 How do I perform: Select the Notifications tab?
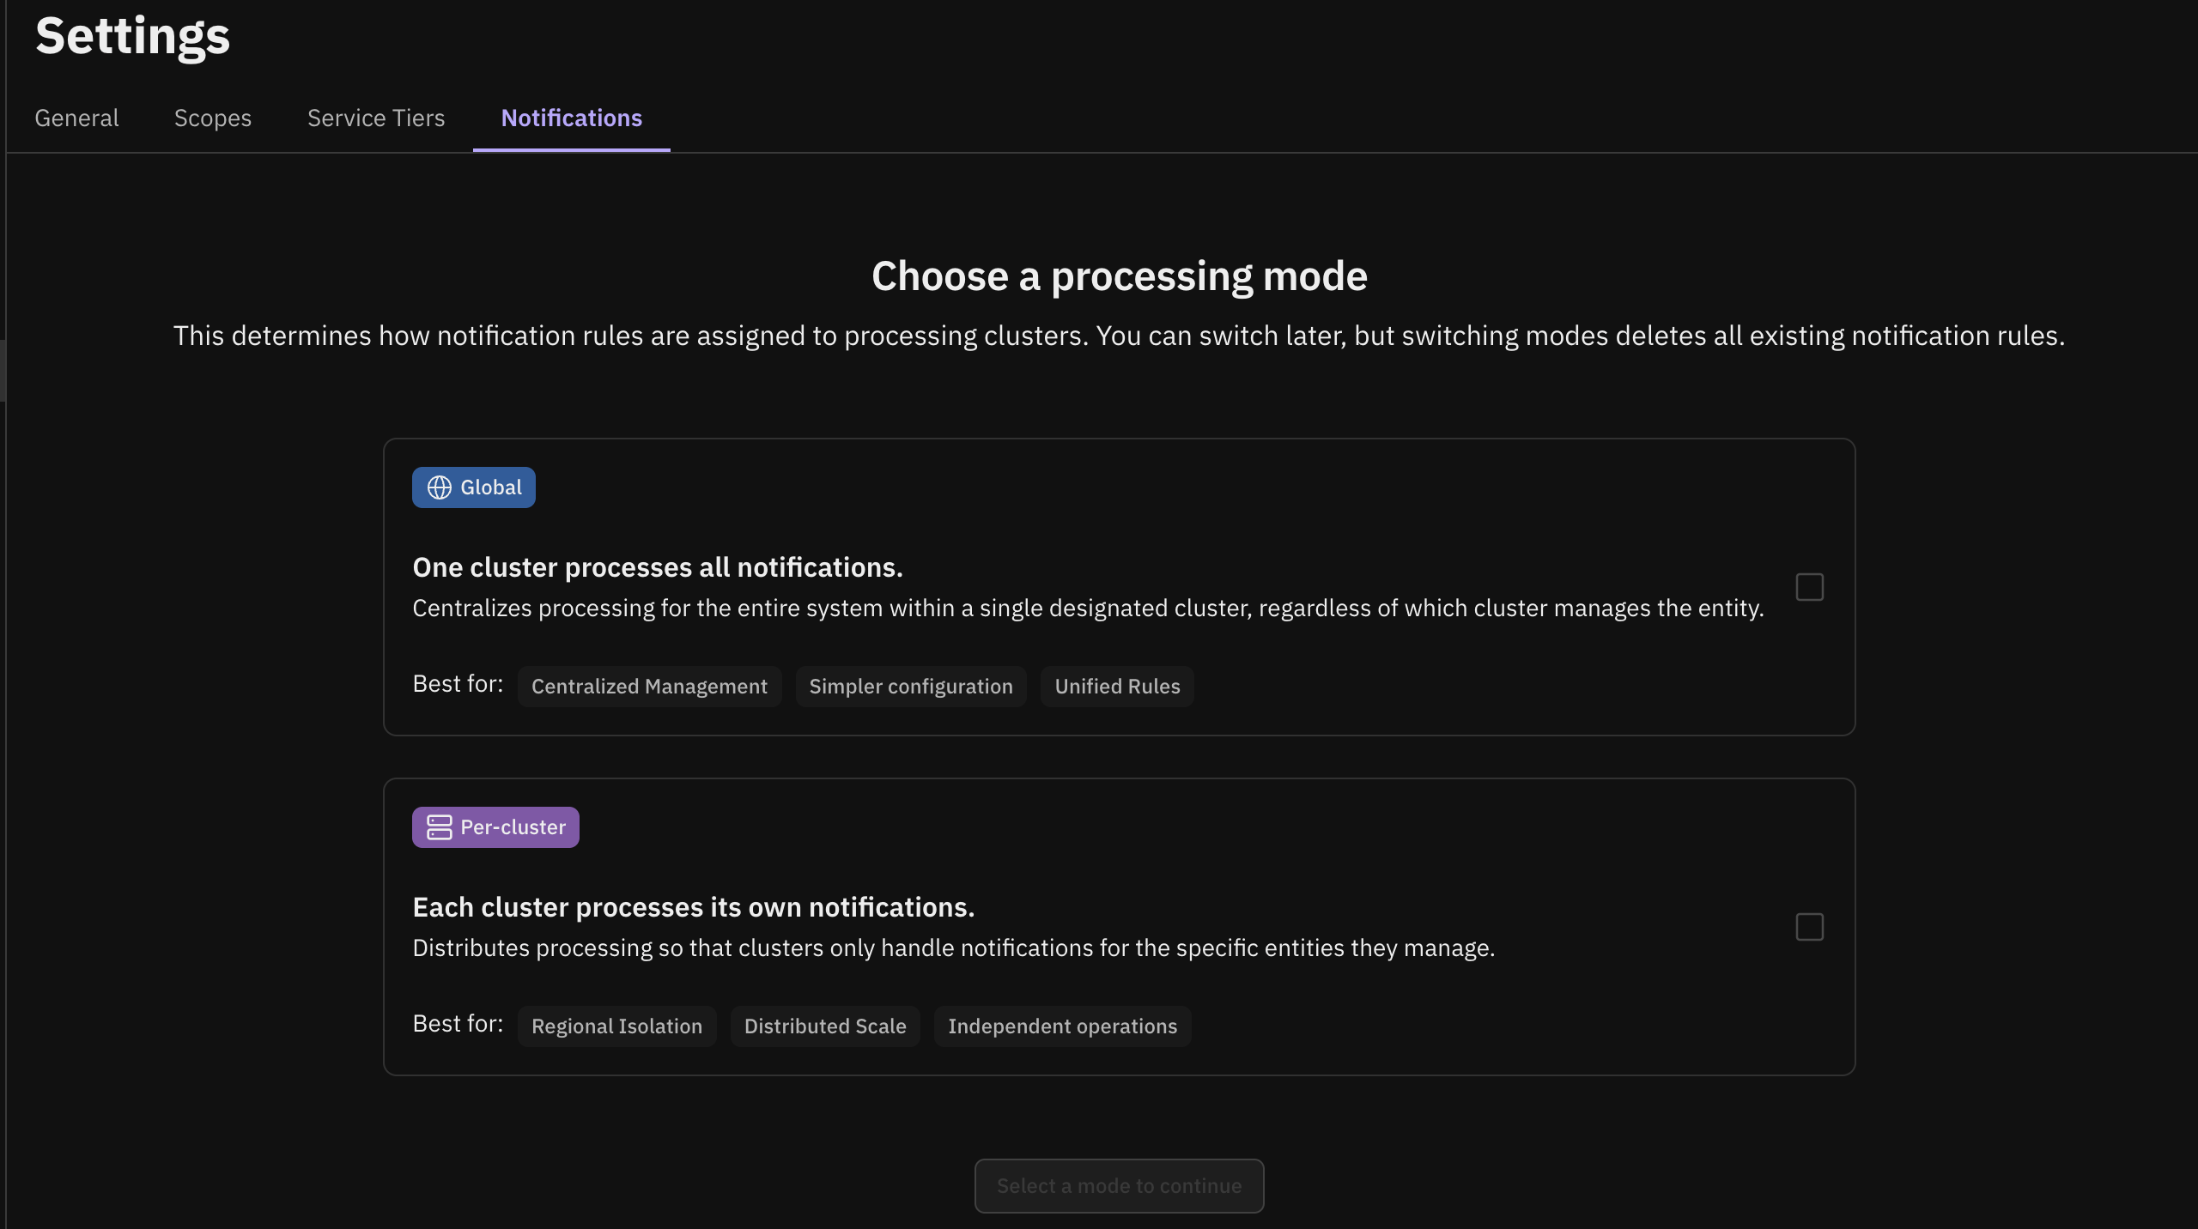[571, 118]
